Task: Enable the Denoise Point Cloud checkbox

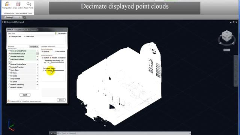Action: (x=9, y=56)
